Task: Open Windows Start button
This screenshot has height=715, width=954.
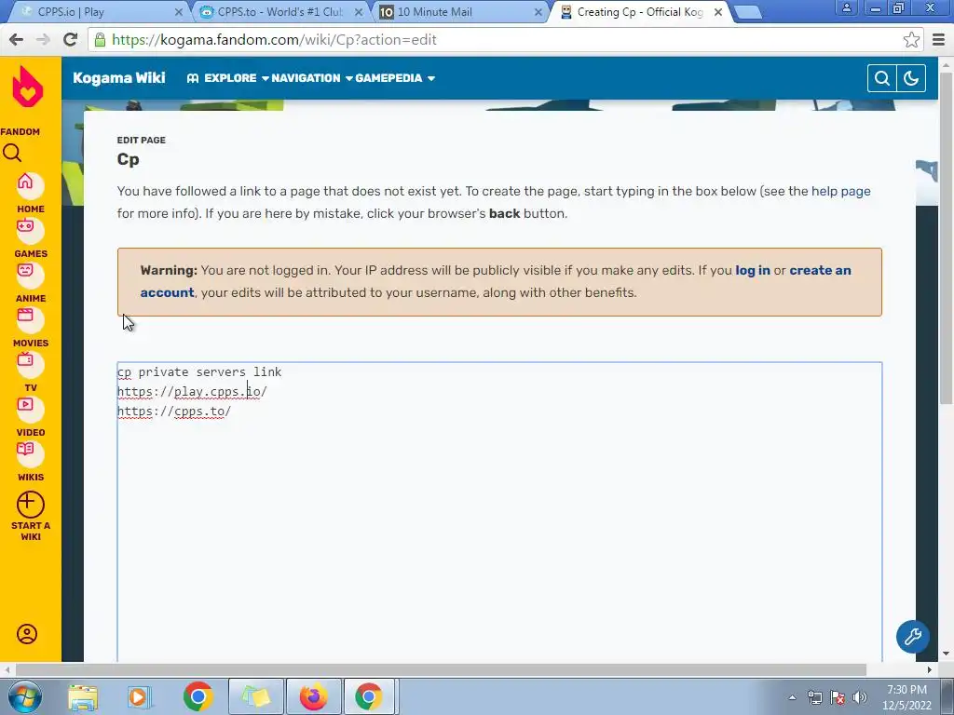Action: pyautogui.click(x=25, y=696)
